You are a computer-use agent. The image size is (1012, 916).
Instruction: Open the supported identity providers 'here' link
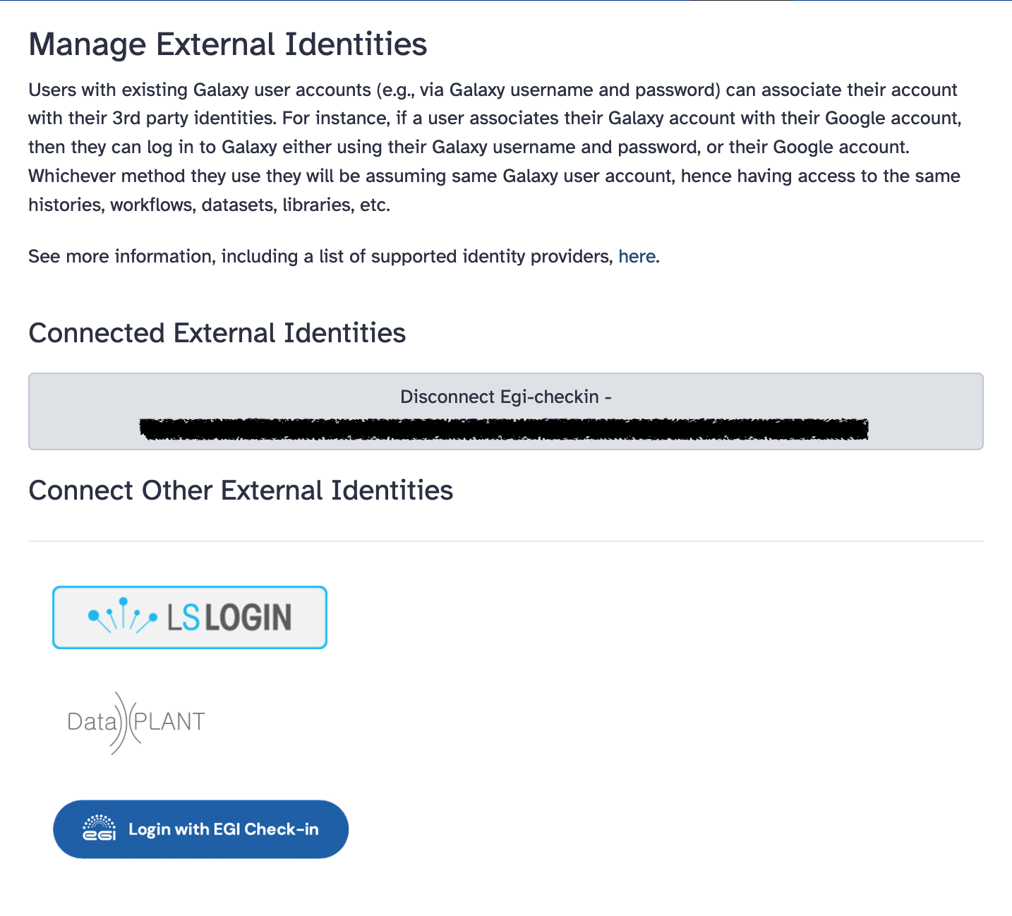tap(637, 256)
